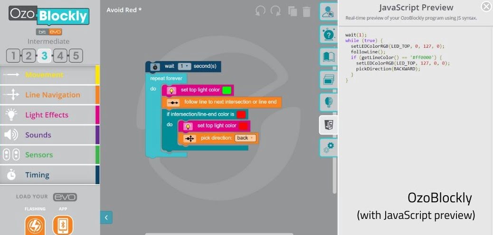Click the duplicate blocks icon
This screenshot has height=235, width=493.
click(x=293, y=12)
